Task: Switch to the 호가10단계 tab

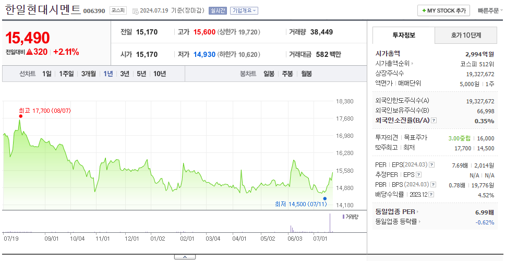Action: pos(466,35)
